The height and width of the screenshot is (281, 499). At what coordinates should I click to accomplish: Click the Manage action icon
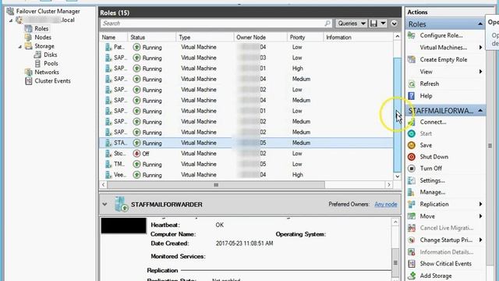coord(412,192)
